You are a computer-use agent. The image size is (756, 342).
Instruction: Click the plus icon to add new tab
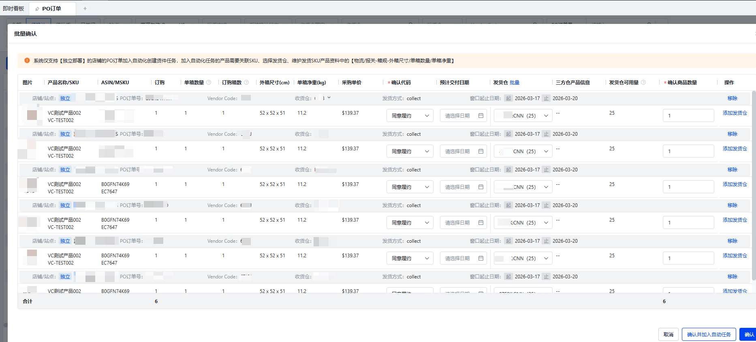(x=85, y=9)
